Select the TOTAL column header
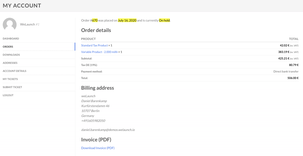Viewport: 303px width, 156px height. point(294,39)
